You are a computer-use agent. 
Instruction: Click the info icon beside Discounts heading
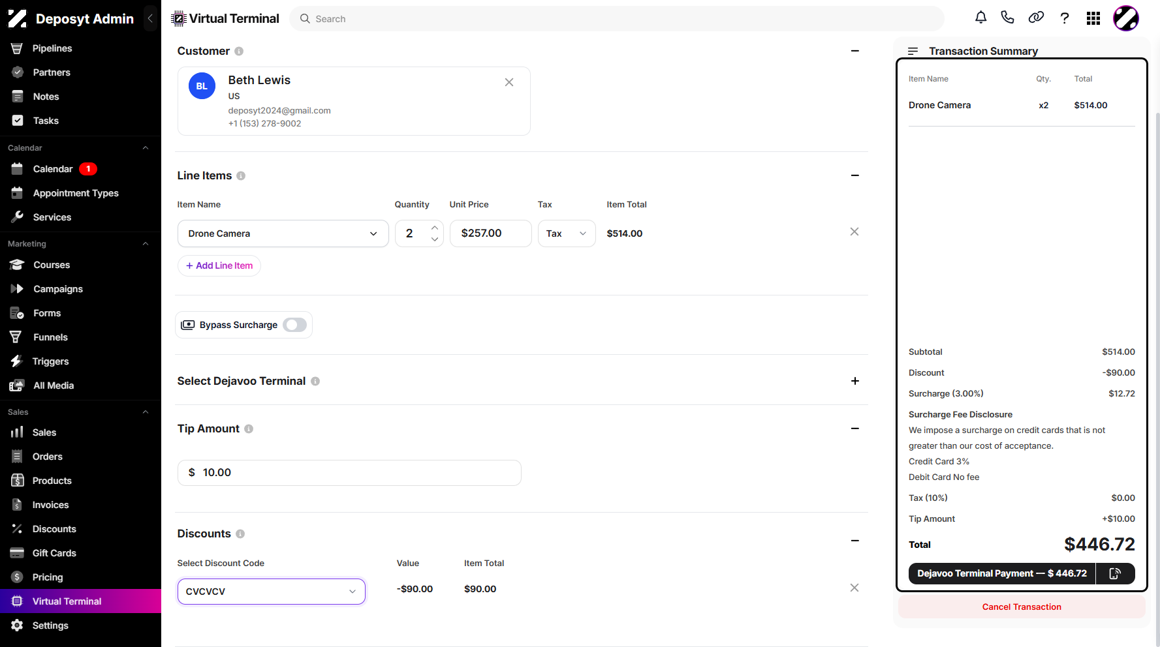coord(240,534)
